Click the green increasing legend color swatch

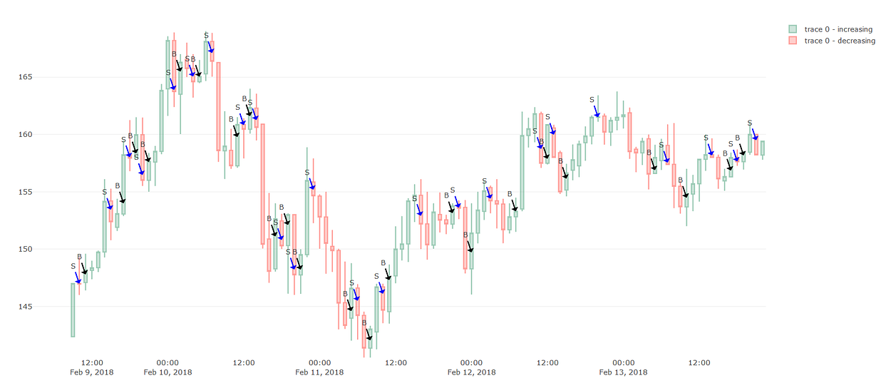[793, 29]
